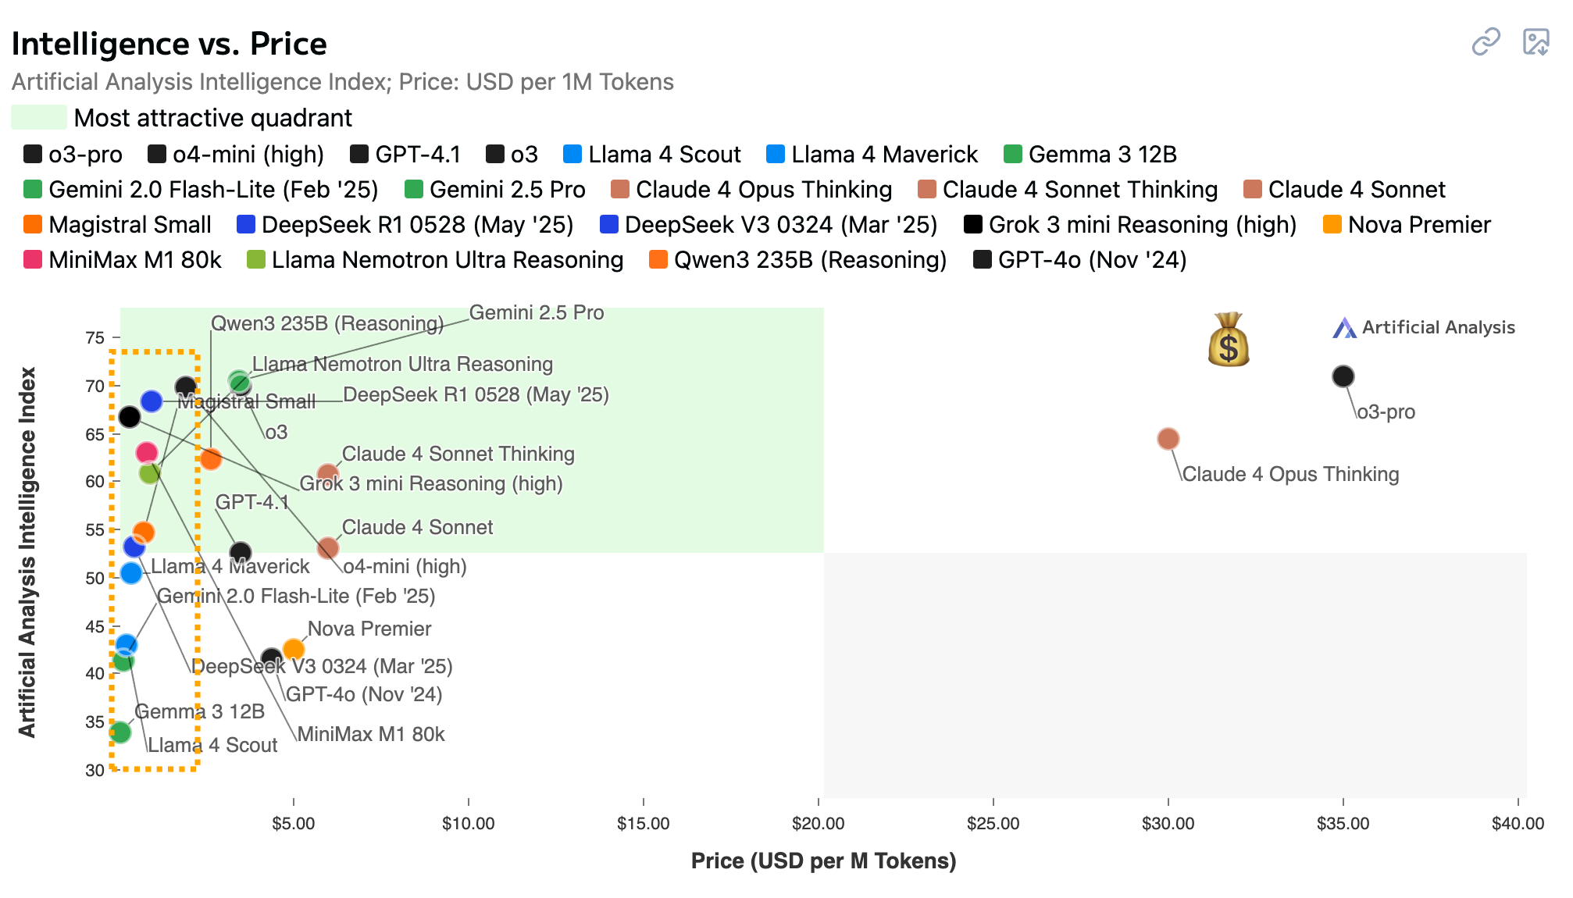Toggle the o3-pro legend entry
Image resolution: width=1573 pixels, height=898 pixels.
73,155
